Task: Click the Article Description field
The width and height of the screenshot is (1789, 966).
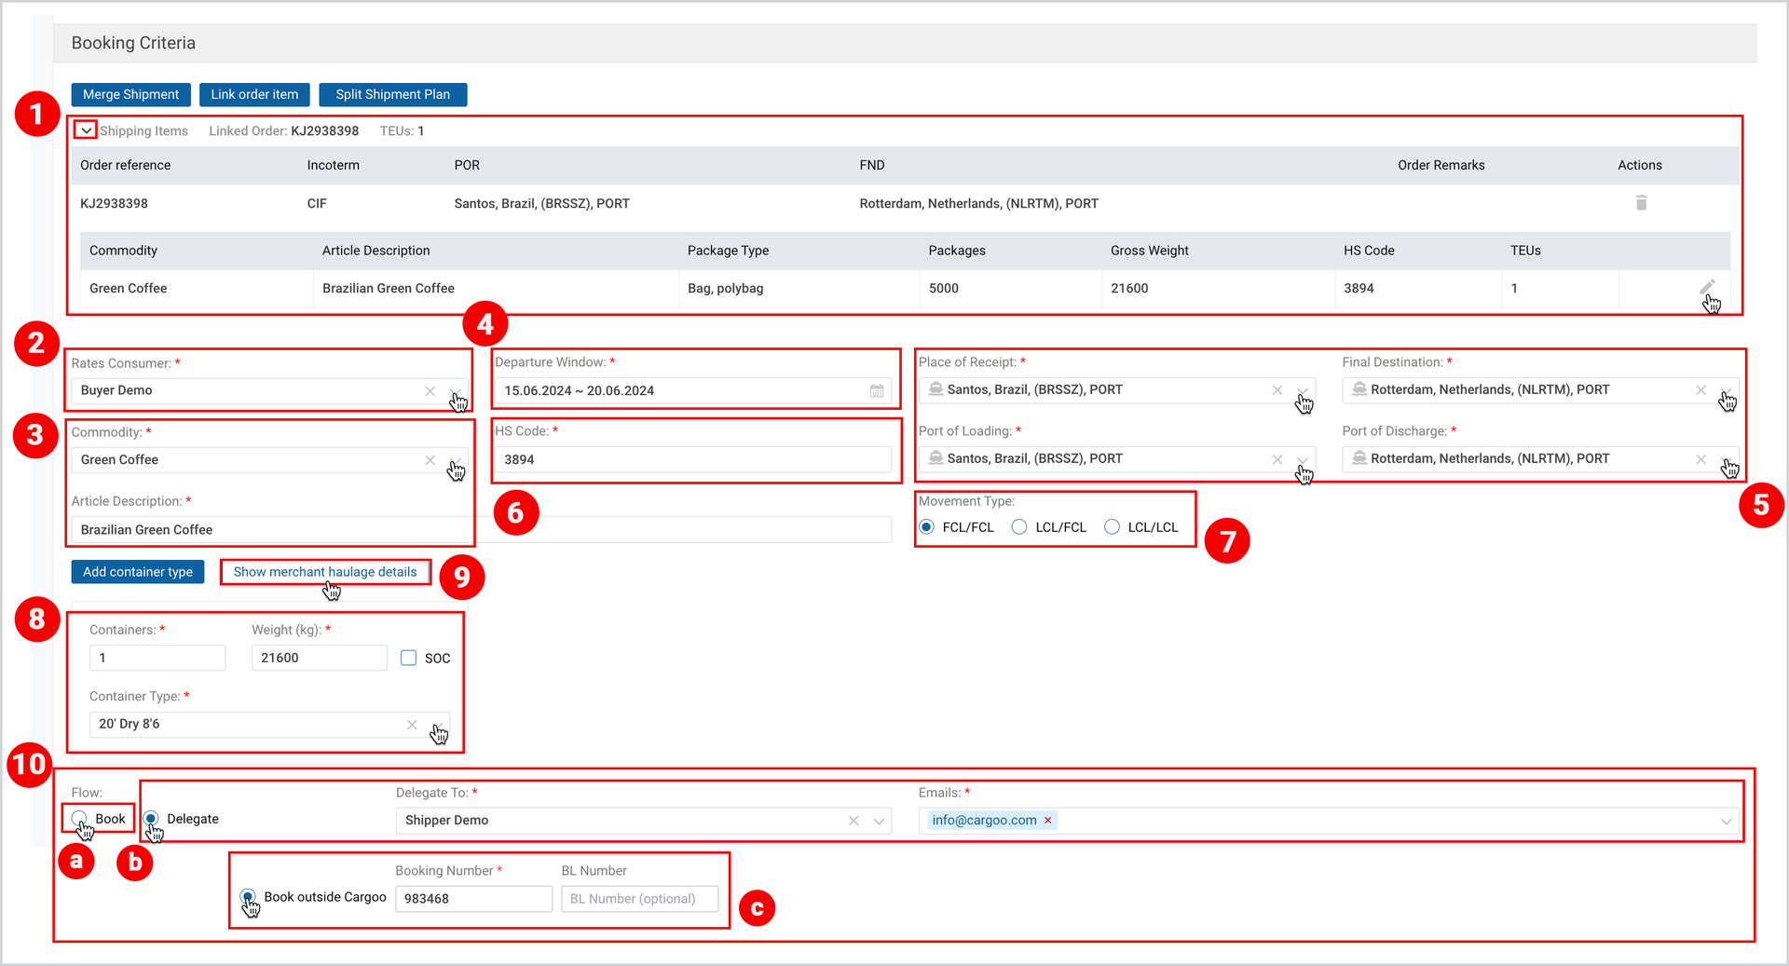Action: pos(482,530)
